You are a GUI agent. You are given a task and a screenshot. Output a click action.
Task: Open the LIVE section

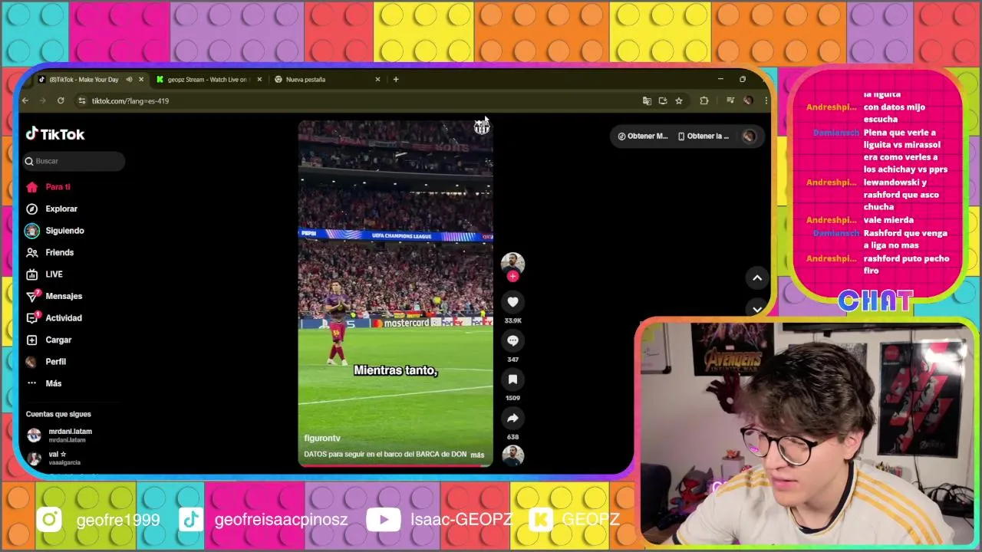click(x=44, y=274)
